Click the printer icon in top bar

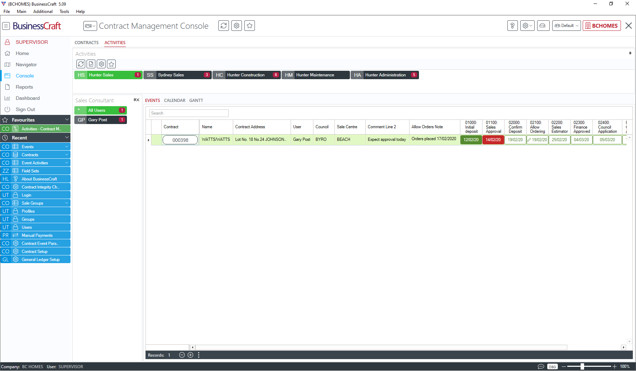[x=543, y=26]
